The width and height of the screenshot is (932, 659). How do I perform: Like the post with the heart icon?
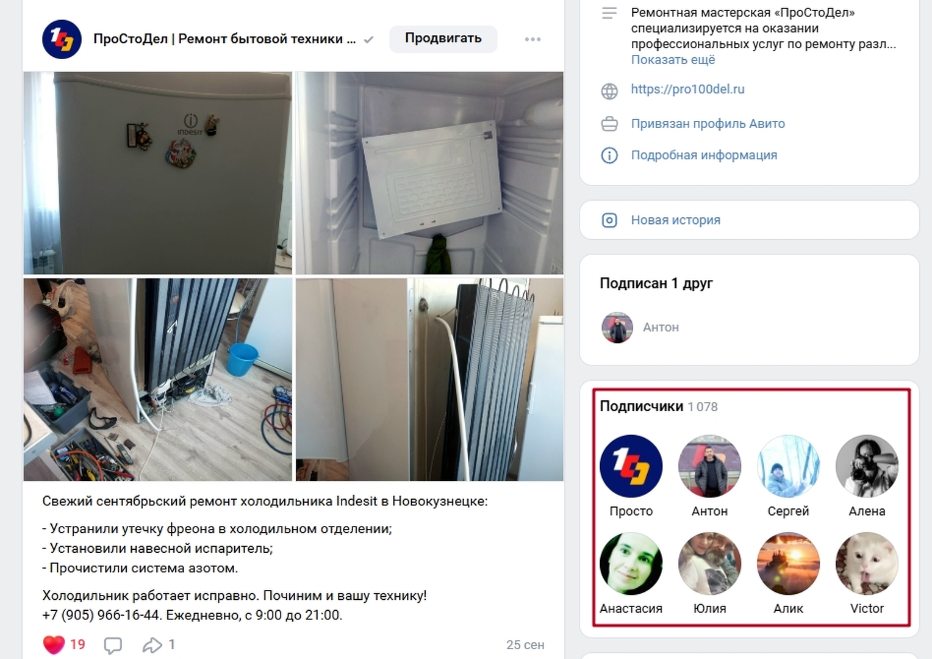point(54,644)
